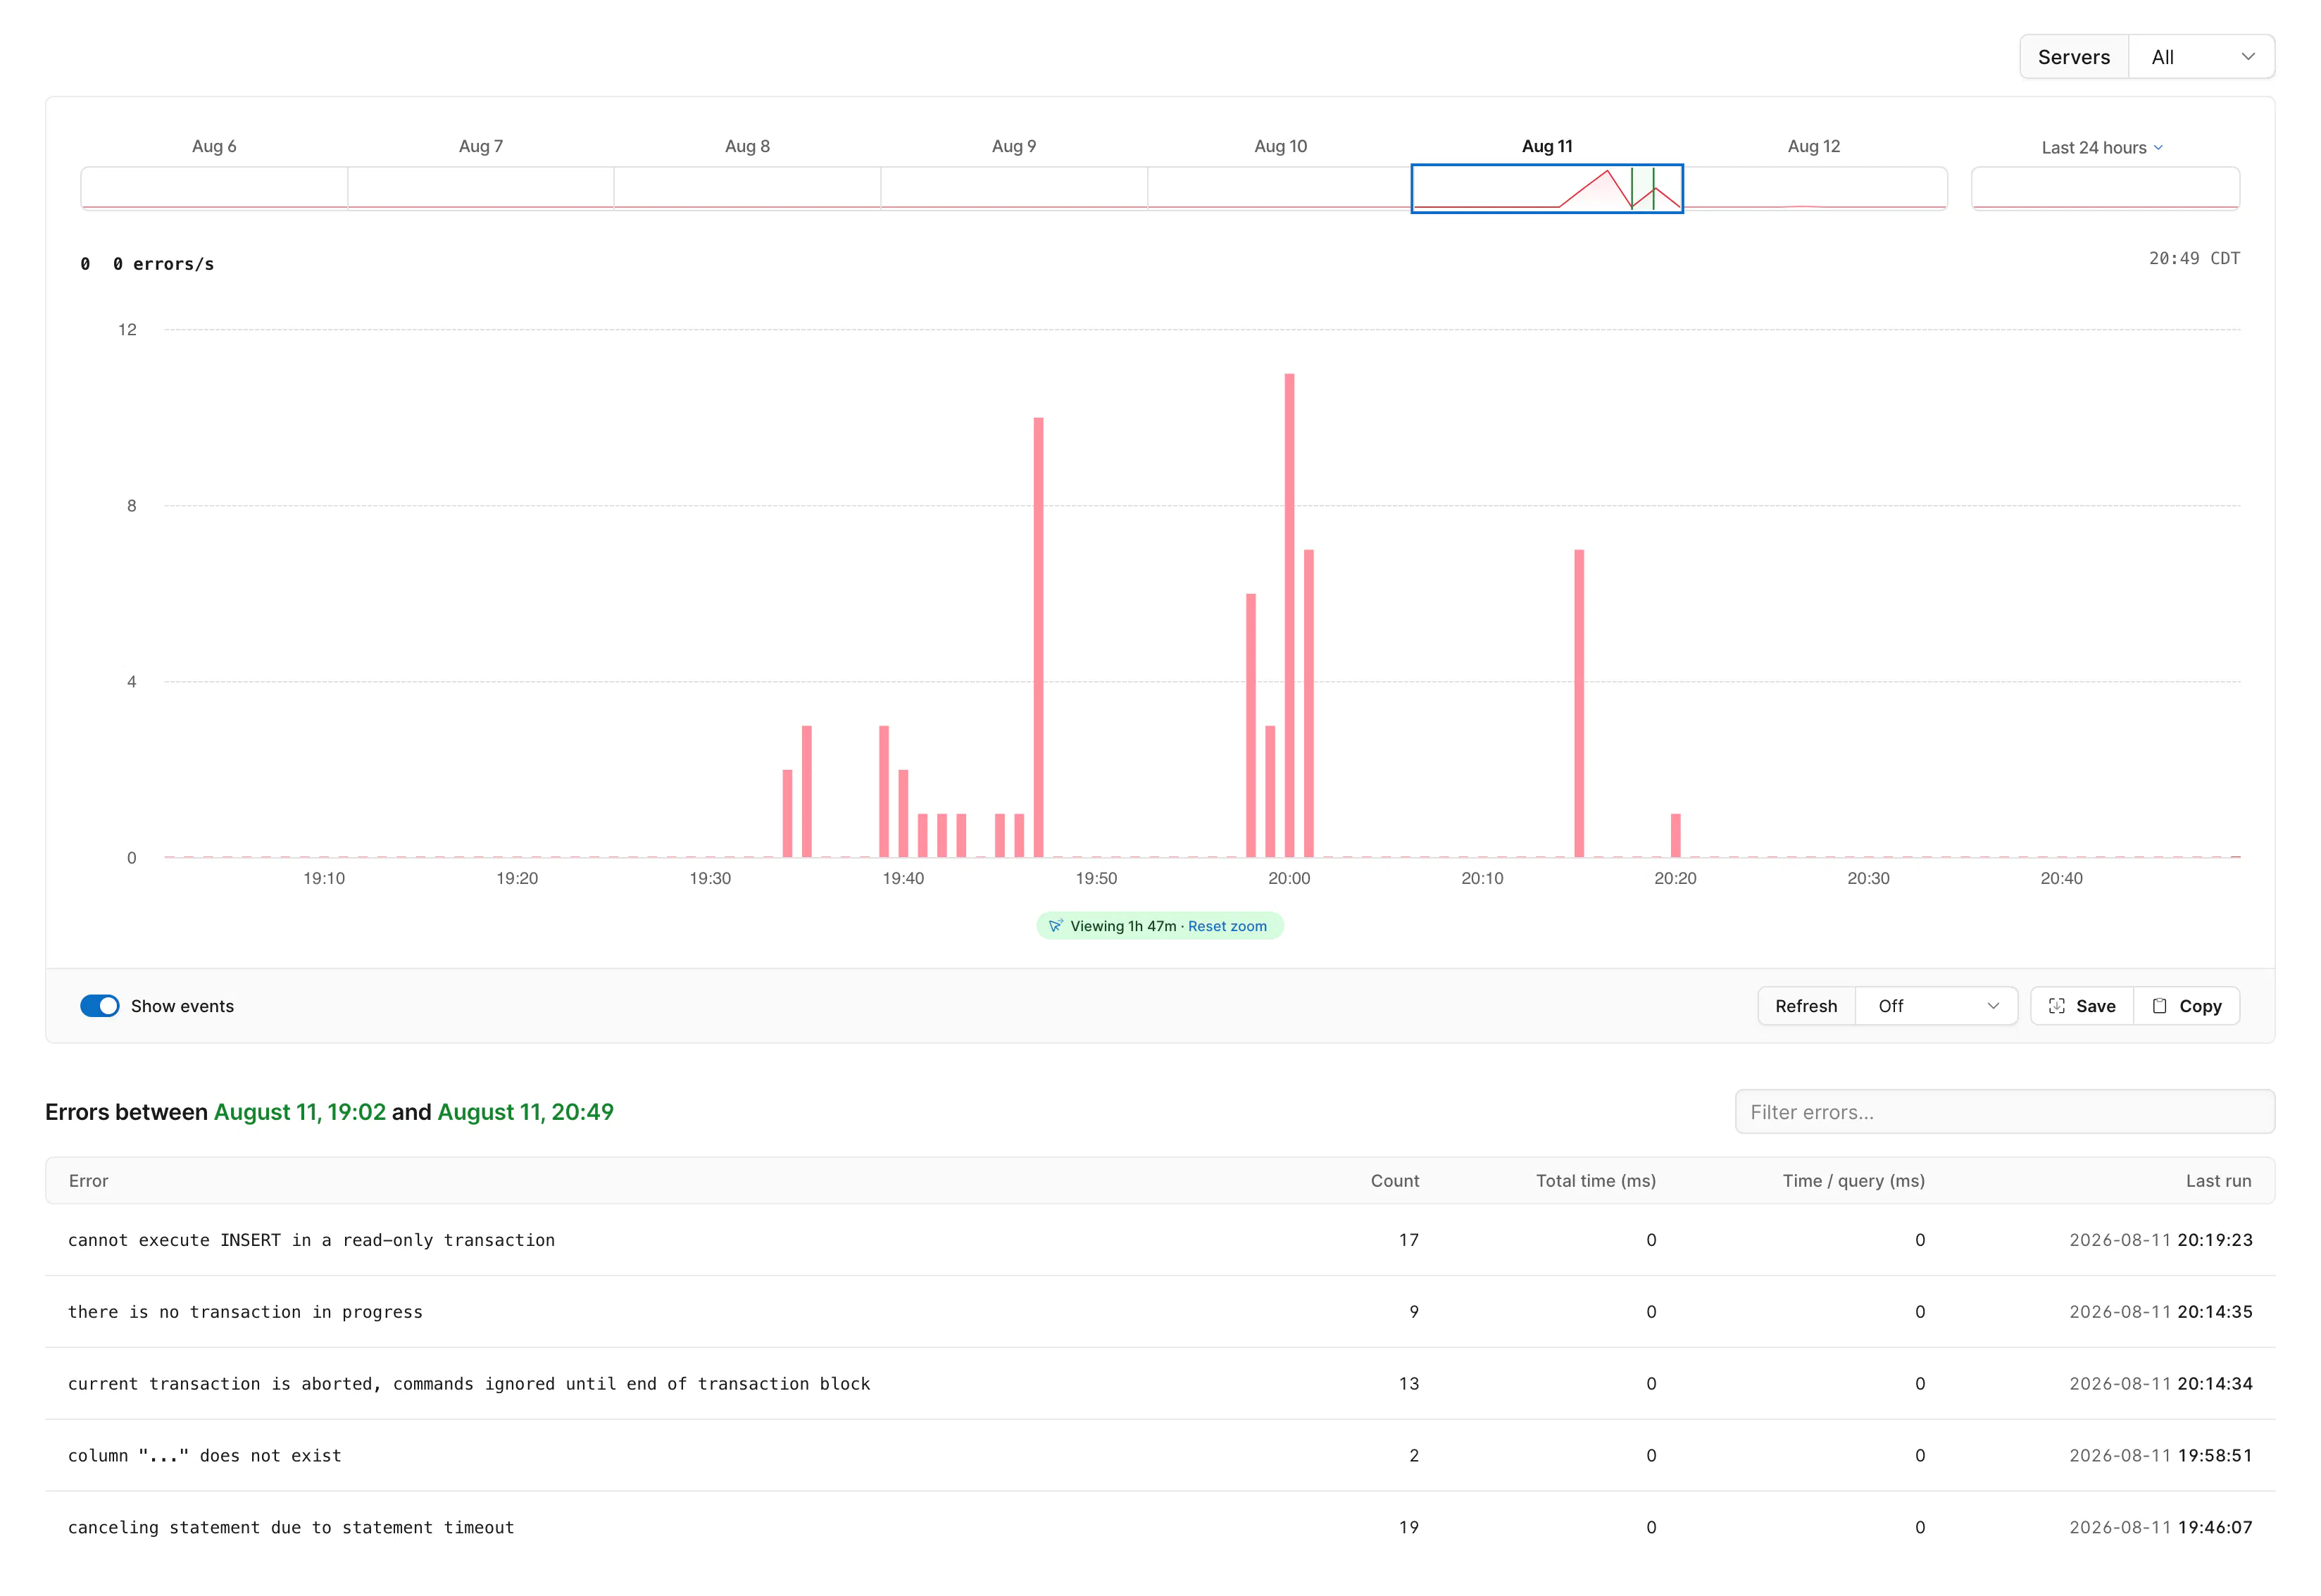
Task: Open 'canceling statement due to statement timeout' error
Action: tap(1160, 1528)
